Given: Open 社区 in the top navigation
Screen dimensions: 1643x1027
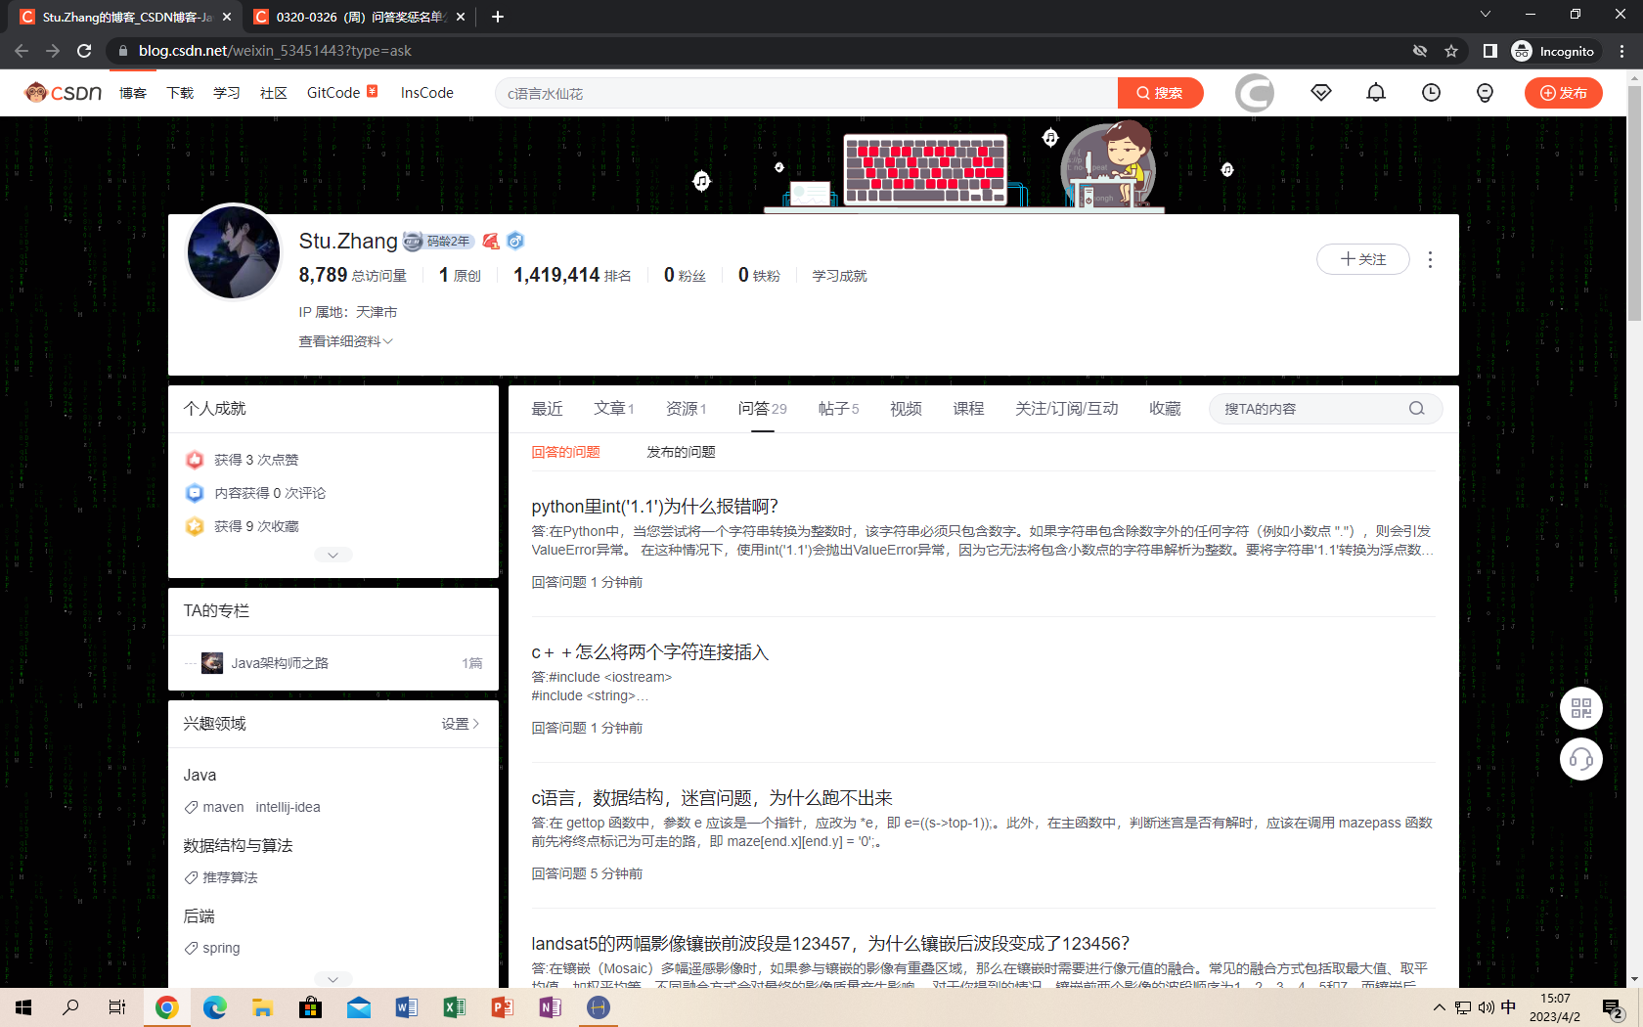Looking at the screenshot, I should [x=274, y=93].
